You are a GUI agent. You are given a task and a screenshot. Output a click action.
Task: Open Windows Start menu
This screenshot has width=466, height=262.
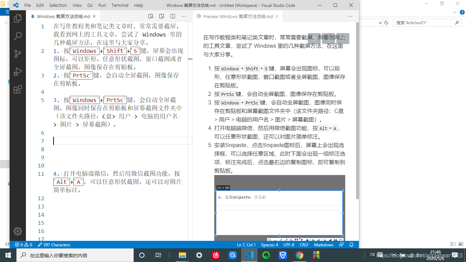(x=8, y=255)
